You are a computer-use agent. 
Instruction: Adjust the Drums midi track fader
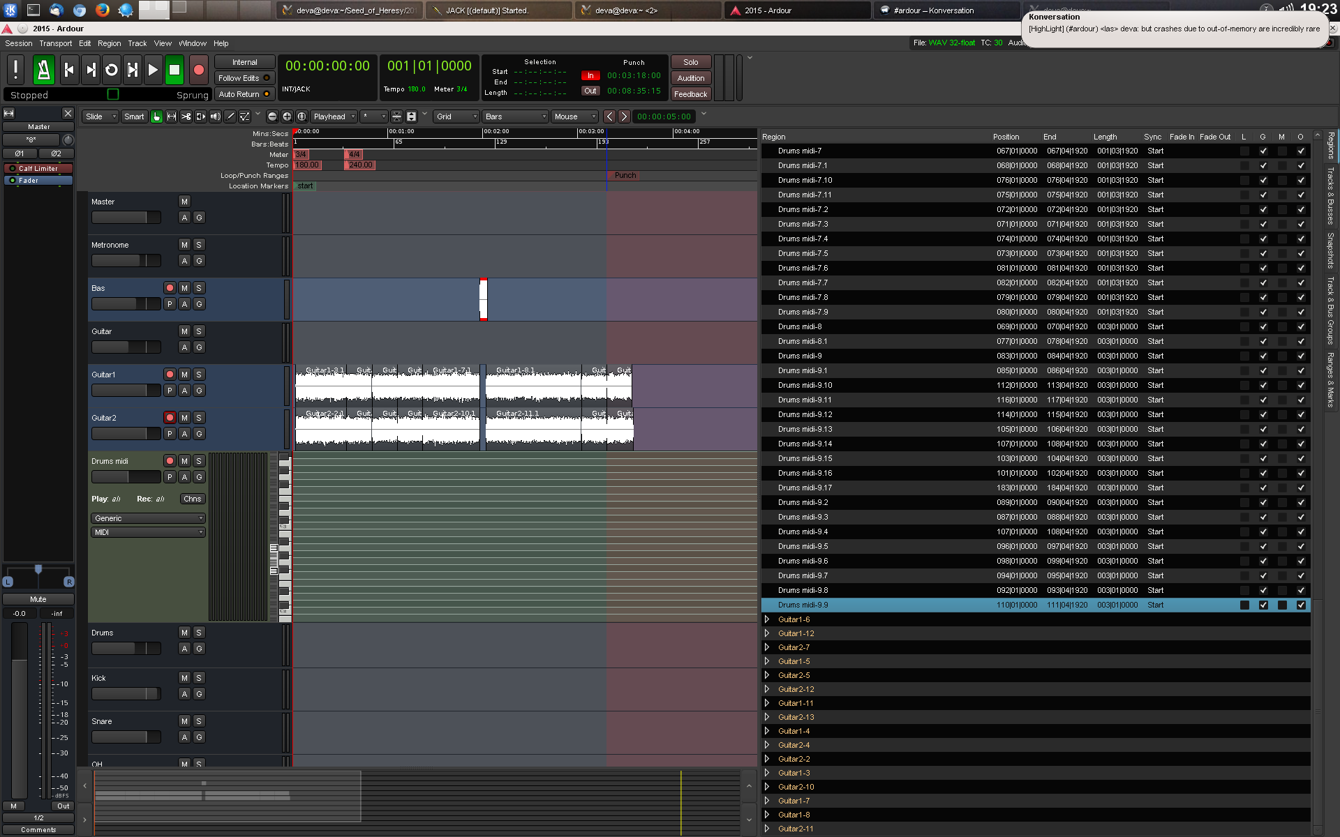coord(126,477)
